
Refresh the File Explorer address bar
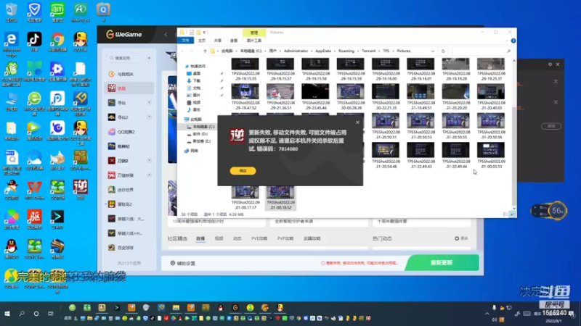coord(443,51)
